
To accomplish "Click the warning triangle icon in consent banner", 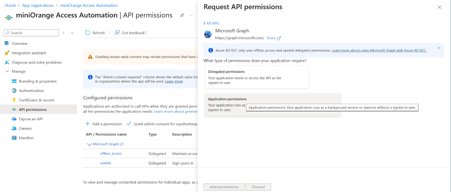I will point(90,57).
